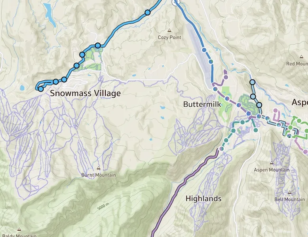This screenshot has height=237, width=308.
Task: Select the partially visible Aspen town label
Action: tap(300, 102)
